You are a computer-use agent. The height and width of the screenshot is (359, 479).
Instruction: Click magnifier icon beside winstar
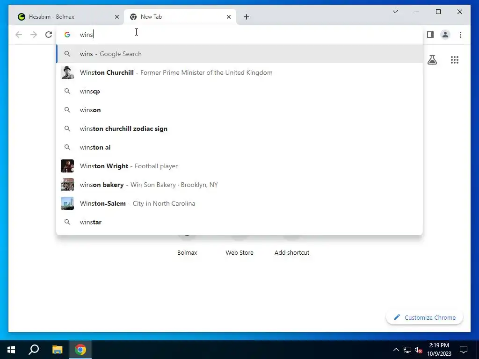pyautogui.click(x=67, y=222)
